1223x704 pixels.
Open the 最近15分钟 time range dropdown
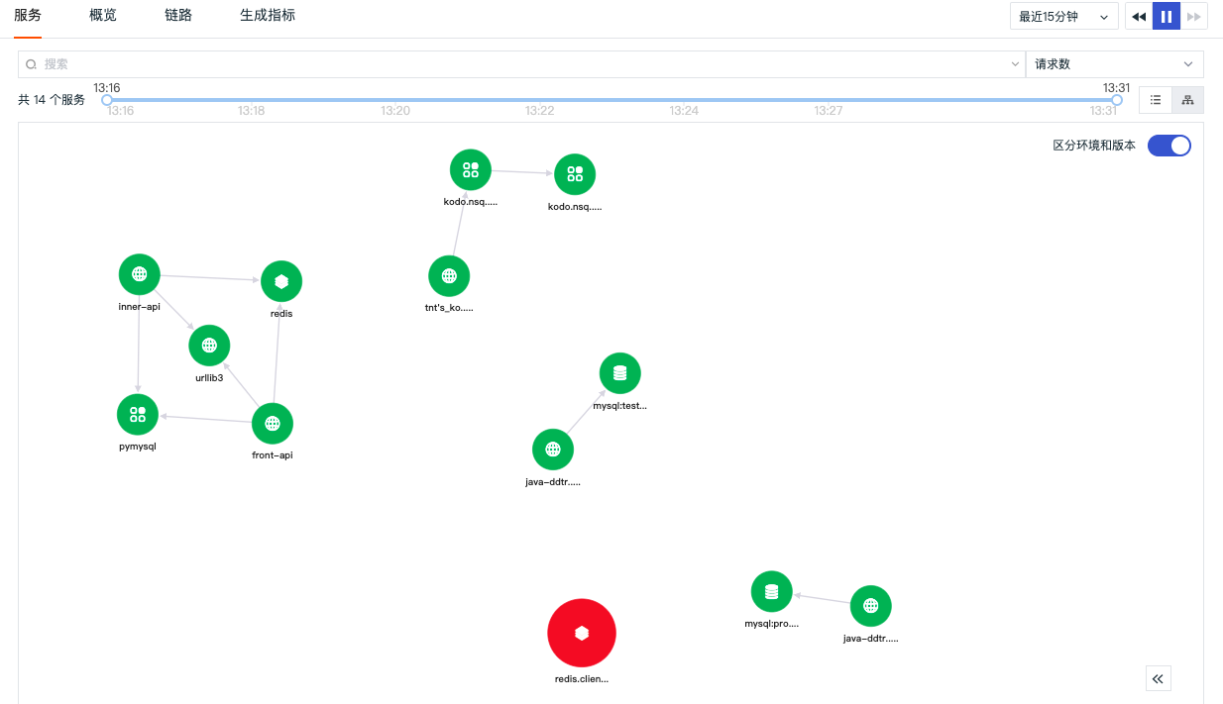coord(1063,17)
